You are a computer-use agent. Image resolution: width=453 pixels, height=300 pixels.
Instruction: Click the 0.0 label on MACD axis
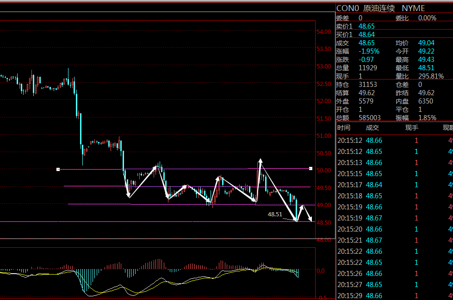coord(320,270)
